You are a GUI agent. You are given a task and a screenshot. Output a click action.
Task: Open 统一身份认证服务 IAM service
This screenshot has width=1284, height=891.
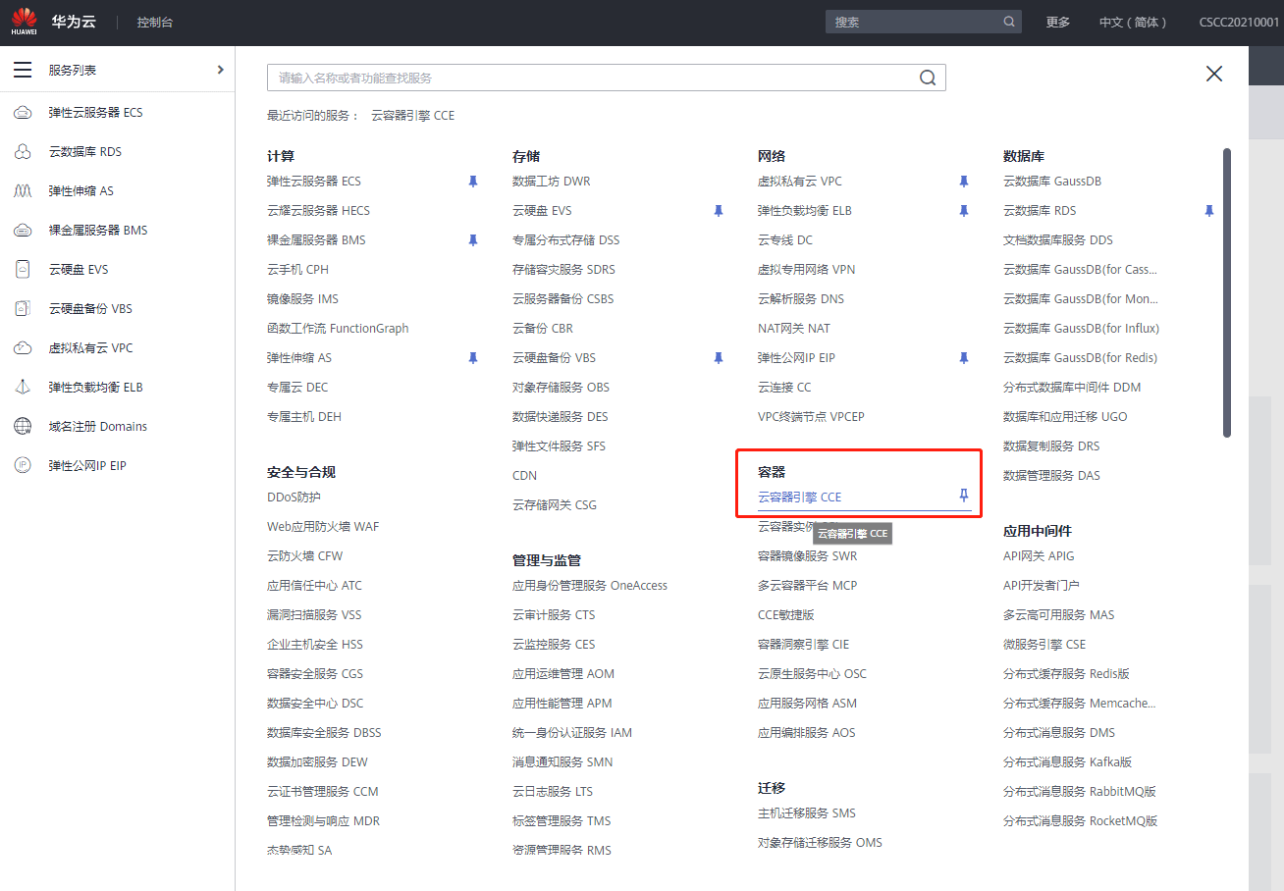pyautogui.click(x=572, y=733)
